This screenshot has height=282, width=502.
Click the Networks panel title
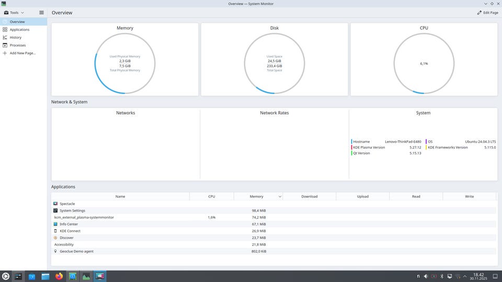point(125,113)
